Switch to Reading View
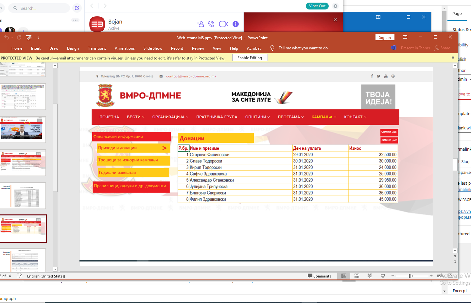This screenshot has height=303, width=471. coord(370,276)
